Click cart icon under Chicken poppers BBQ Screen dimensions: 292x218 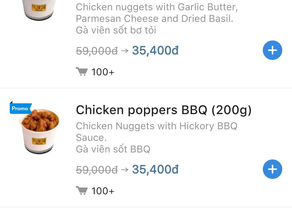(82, 190)
